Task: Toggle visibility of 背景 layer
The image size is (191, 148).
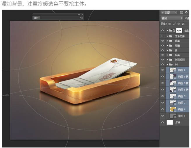Action: 162,122
